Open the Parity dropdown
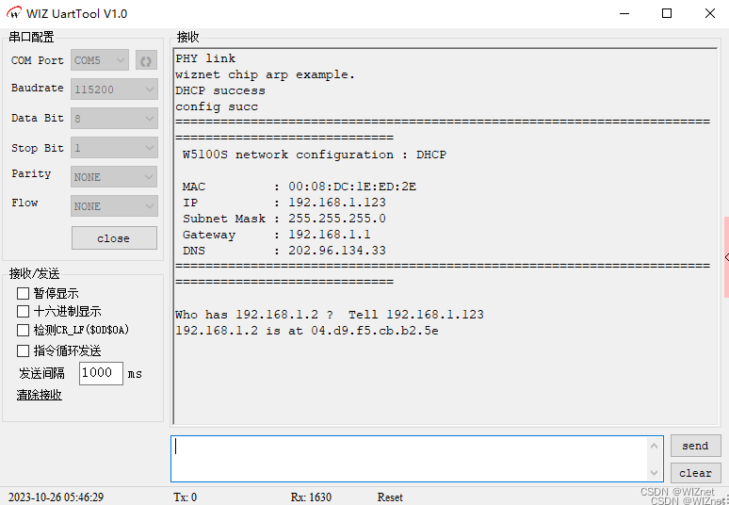 [x=114, y=177]
